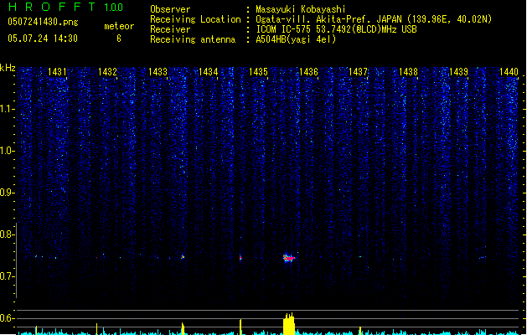Click the 1436 time marker
527x335 pixels.
(x=308, y=72)
